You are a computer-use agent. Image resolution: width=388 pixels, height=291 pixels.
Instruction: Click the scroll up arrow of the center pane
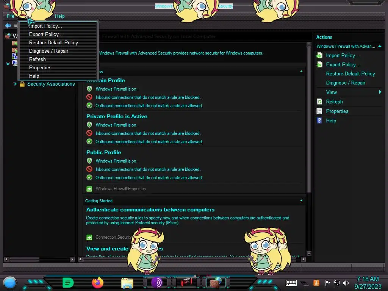click(309, 45)
